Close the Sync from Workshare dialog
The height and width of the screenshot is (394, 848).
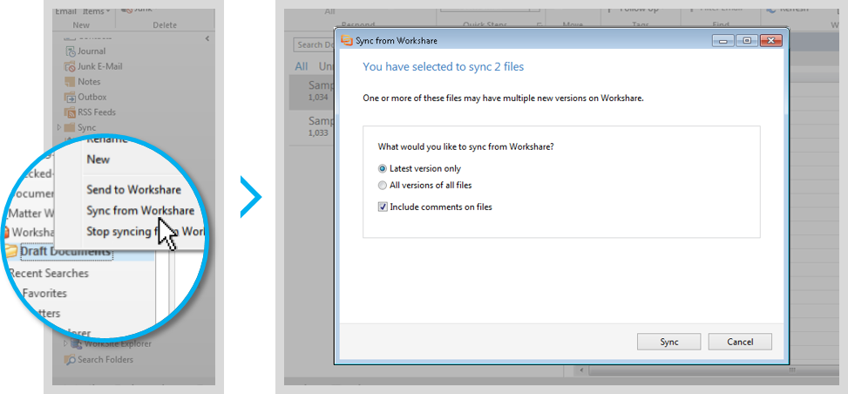[771, 41]
